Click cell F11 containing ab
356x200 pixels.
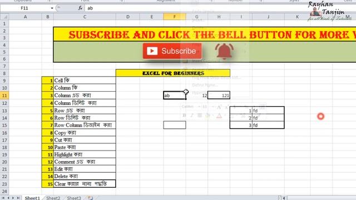tap(174, 96)
